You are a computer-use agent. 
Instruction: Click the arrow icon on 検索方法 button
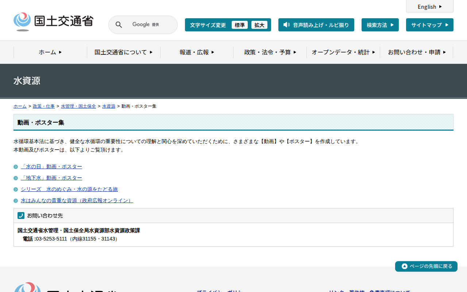coord(392,25)
